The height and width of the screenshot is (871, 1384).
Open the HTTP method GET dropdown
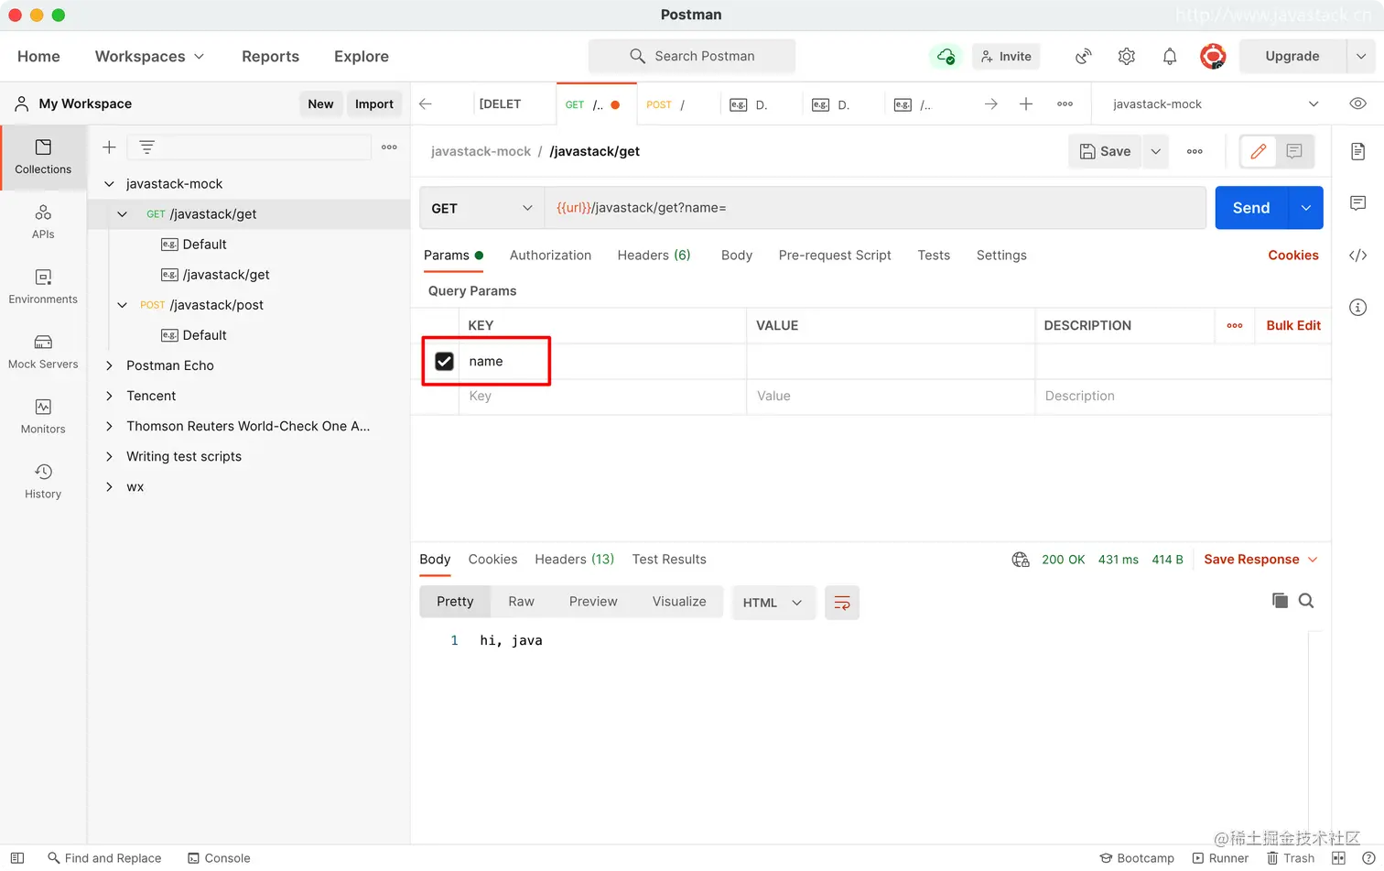point(481,208)
